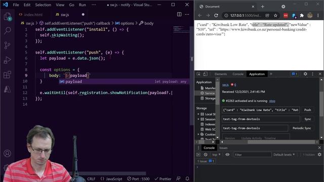Expand Cookies tree item

tap(198, 134)
